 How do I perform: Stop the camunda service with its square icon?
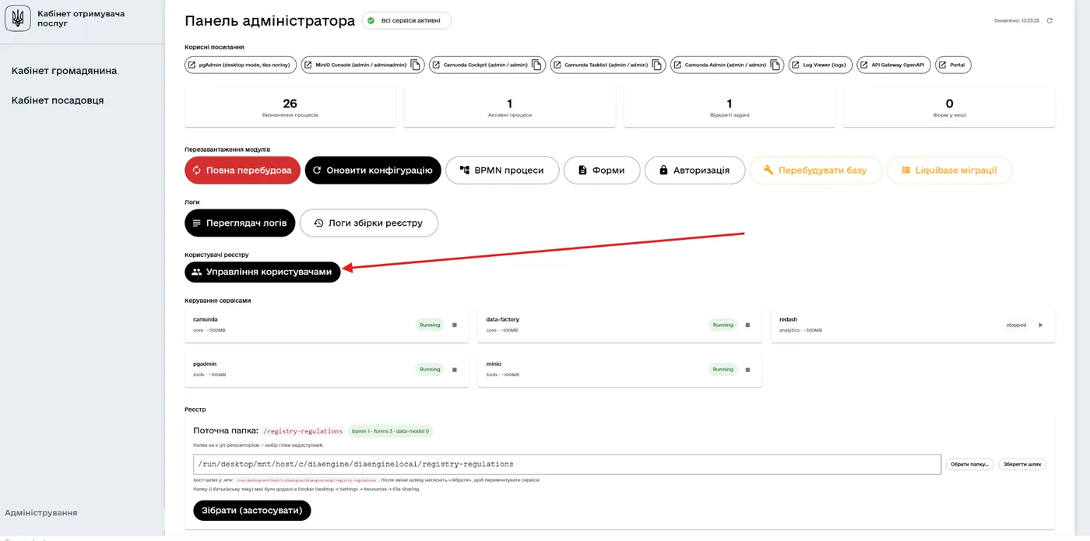pyautogui.click(x=455, y=325)
